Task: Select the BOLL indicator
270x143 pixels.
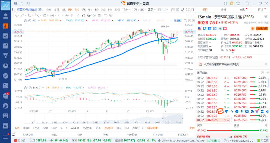Action: (26, 128)
